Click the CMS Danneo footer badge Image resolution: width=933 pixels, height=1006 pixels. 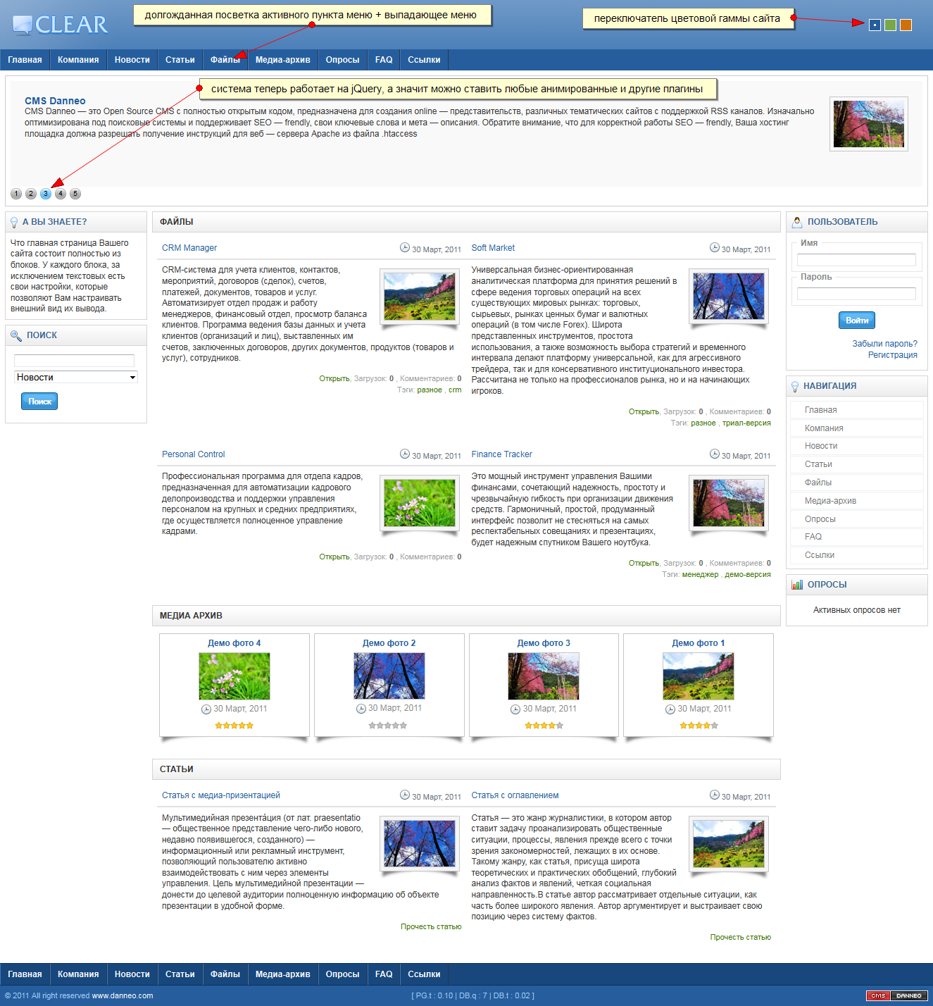[x=897, y=995]
